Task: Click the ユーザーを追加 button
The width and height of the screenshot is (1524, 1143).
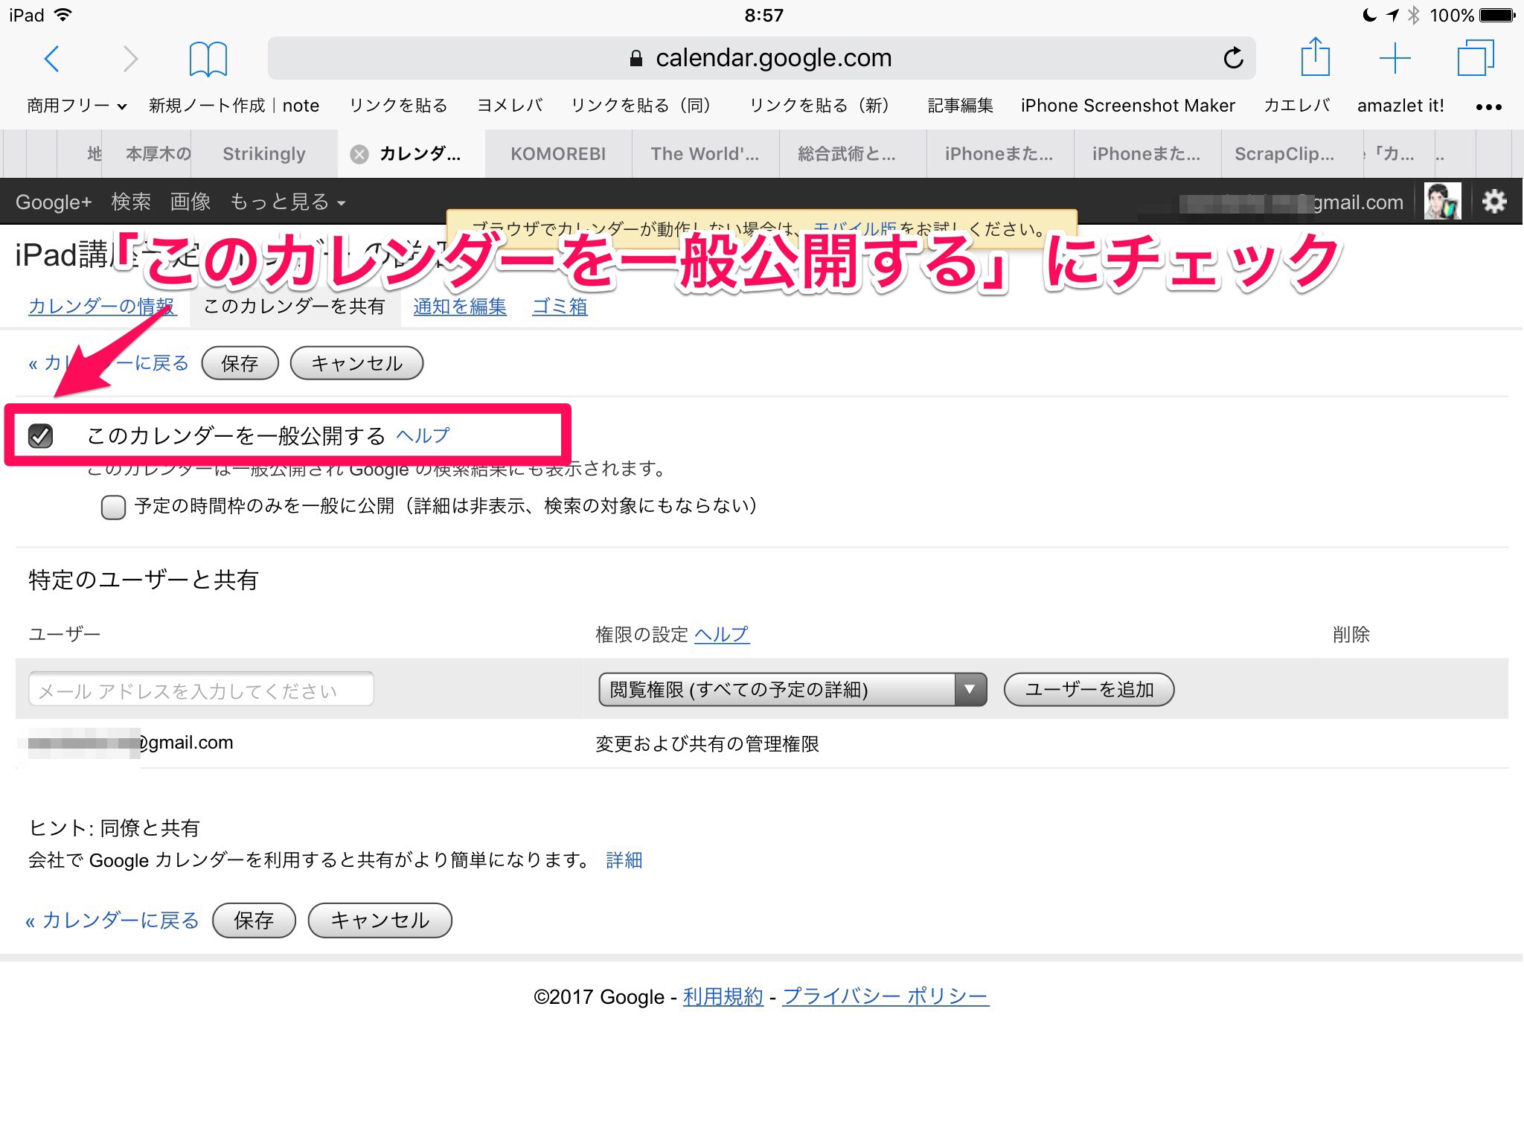Action: (x=1089, y=690)
